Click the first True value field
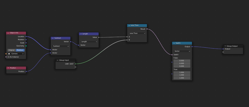249x107 pixels. tap(182, 72)
